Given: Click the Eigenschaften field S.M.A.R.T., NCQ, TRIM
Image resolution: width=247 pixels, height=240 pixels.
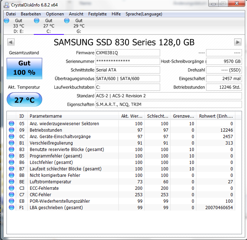Looking at the screenshot, I should point(168,104).
